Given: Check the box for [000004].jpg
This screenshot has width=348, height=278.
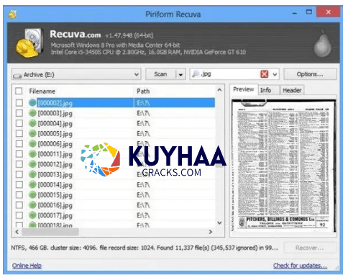Looking at the screenshot, I should [x=19, y=123].
